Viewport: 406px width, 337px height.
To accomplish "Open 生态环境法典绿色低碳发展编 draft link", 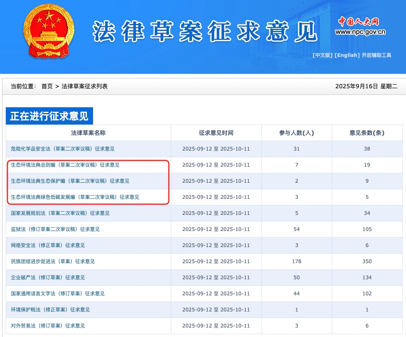I will (x=75, y=197).
